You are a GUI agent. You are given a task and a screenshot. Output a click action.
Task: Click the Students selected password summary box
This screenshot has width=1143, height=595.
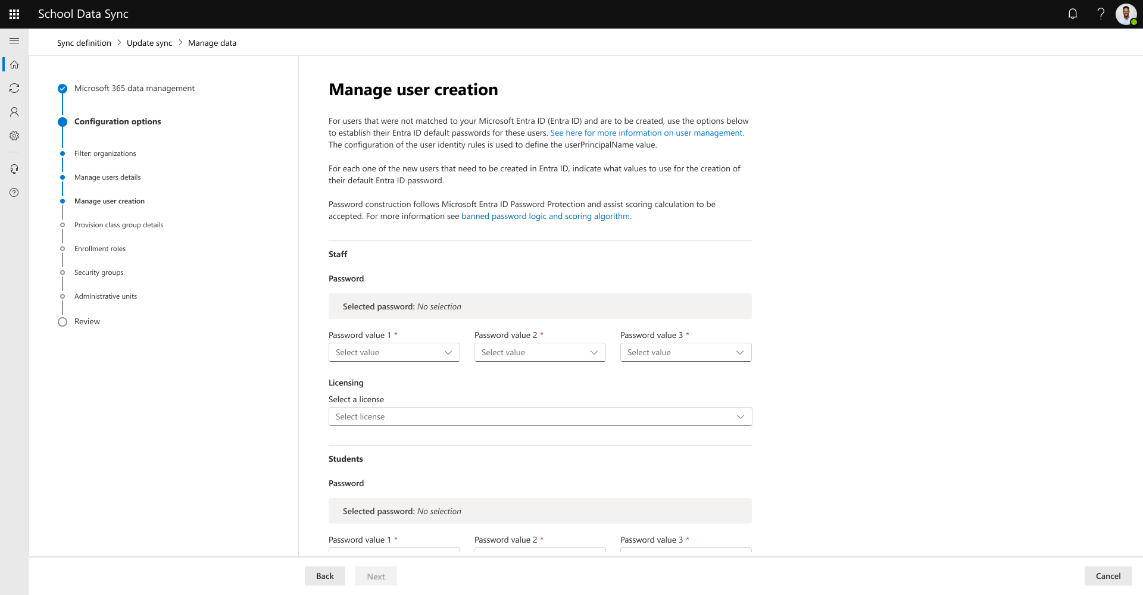[x=540, y=511]
